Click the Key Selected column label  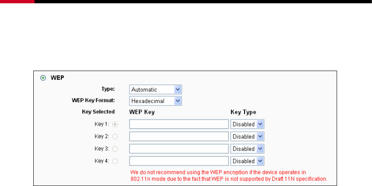(98, 112)
